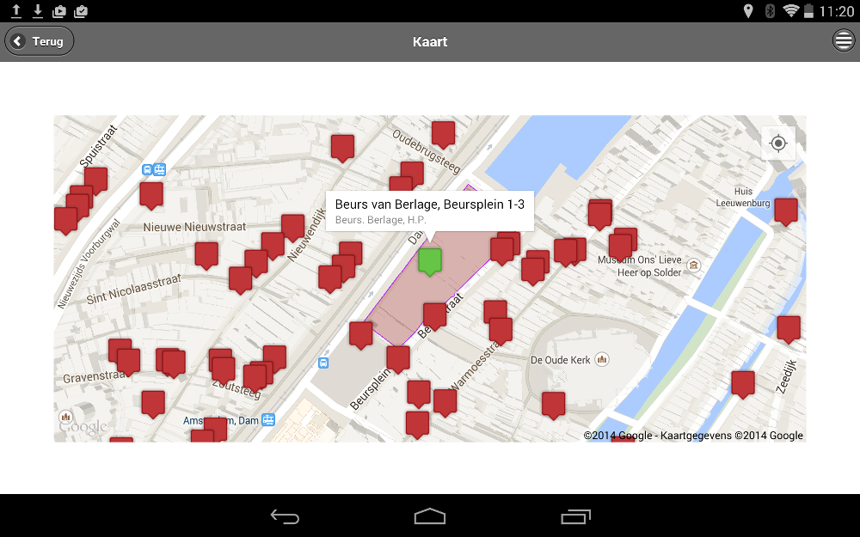This screenshot has height=537, width=860.
Task: Tap the Terug back button
Action: point(39,41)
